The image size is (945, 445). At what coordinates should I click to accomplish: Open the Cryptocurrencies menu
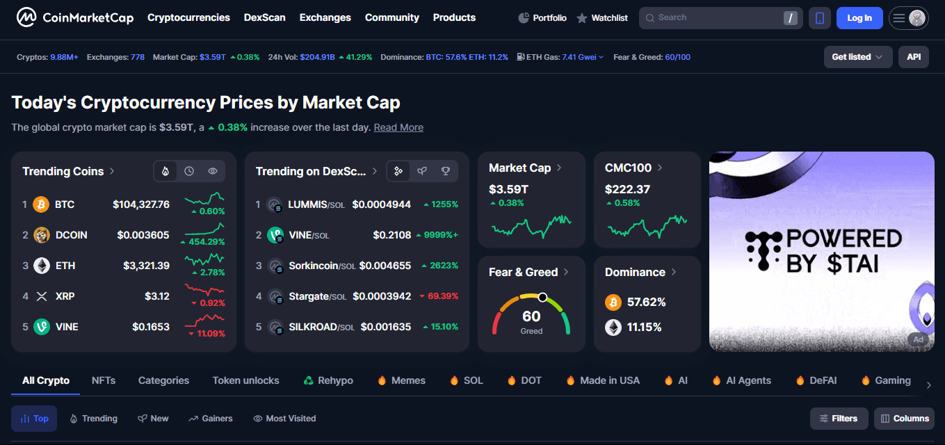(x=188, y=17)
